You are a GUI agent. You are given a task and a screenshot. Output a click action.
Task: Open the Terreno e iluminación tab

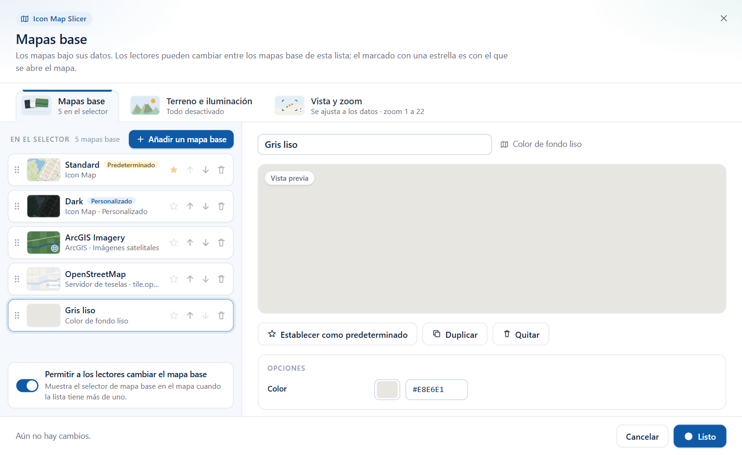point(192,106)
